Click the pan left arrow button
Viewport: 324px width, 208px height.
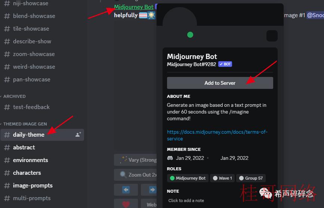(x=126, y=190)
